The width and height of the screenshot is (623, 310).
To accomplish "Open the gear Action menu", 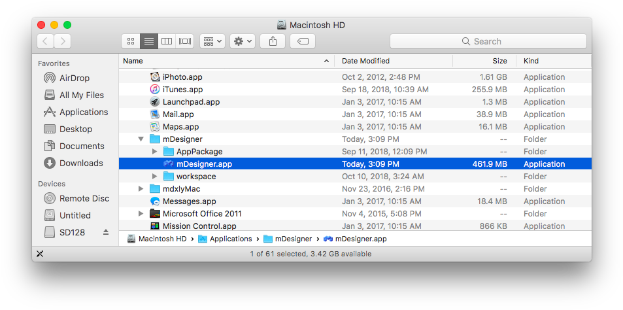I will click(243, 41).
